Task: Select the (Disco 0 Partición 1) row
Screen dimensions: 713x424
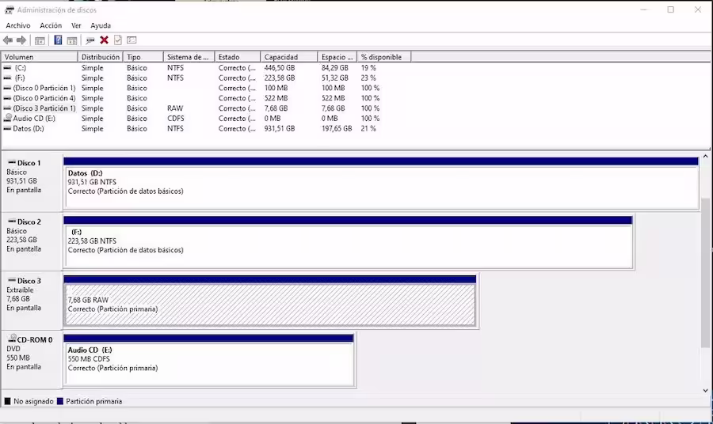Action: pos(207,88)
